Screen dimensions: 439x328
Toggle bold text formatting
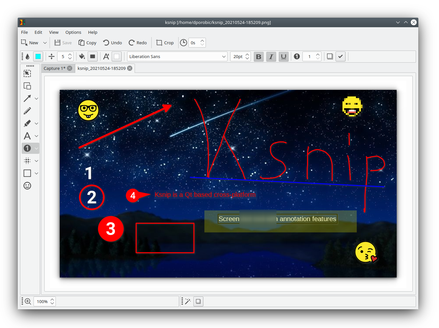click(258, 56)
